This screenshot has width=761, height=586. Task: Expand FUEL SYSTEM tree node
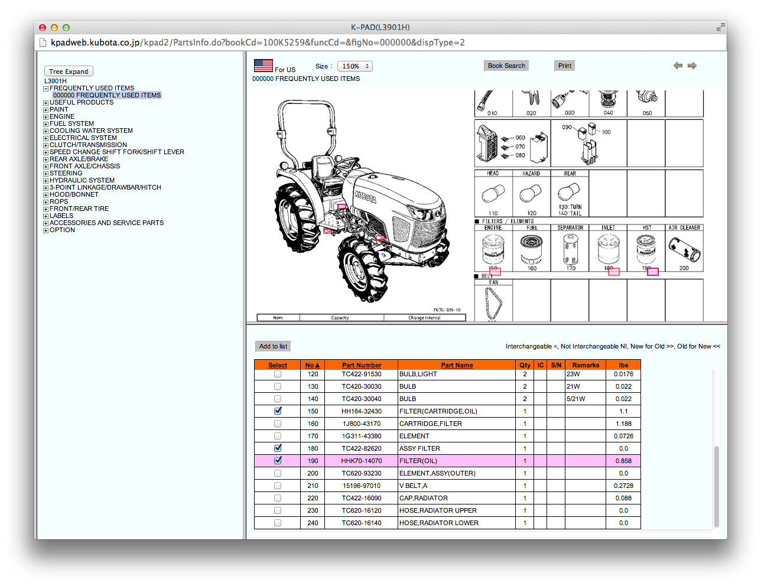coord(45,124)
